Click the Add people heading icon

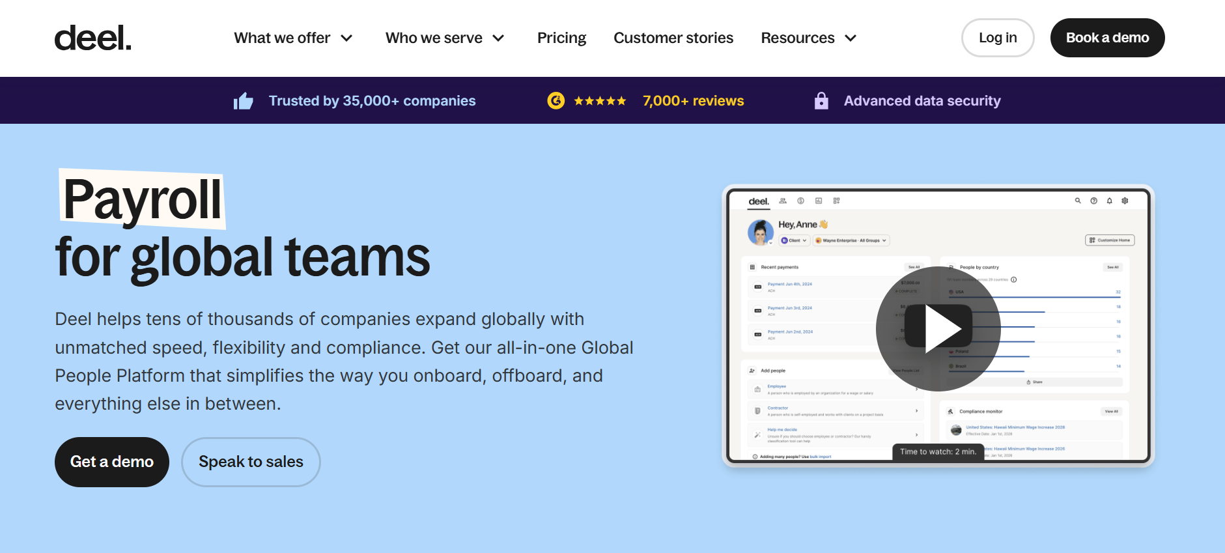[x=752, y=371]
